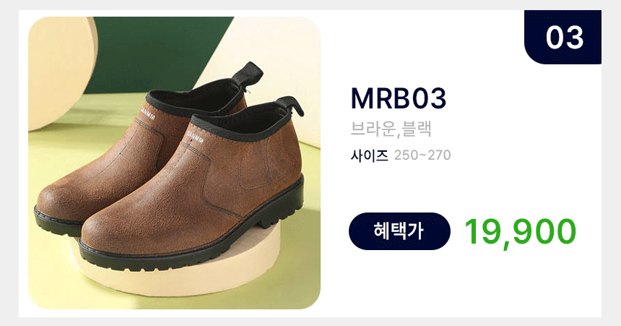Click the cream circle at image top-left

click(x=59, y=72)
